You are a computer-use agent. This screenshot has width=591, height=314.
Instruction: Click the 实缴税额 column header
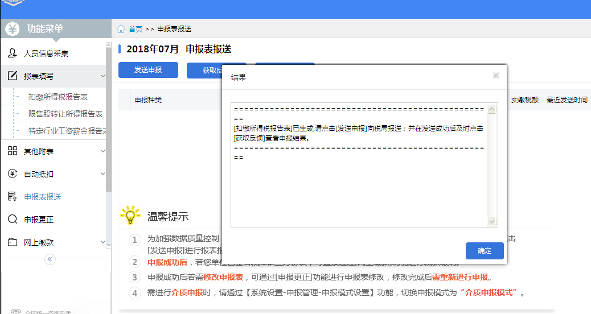tap(524, 100)
